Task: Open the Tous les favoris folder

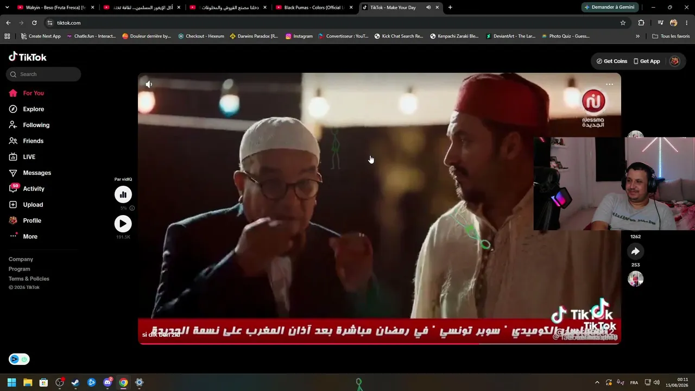Action: 671,36
